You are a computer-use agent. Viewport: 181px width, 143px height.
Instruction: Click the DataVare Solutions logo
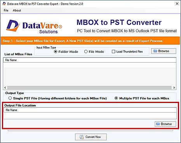[34, 26]
